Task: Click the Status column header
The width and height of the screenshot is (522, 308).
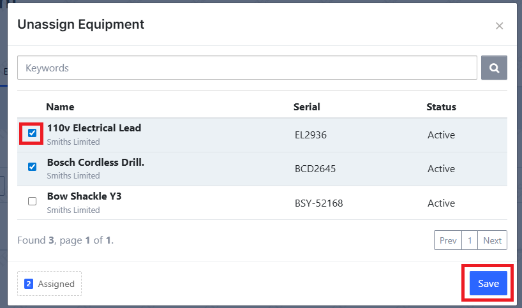Action: click(441, 106)
